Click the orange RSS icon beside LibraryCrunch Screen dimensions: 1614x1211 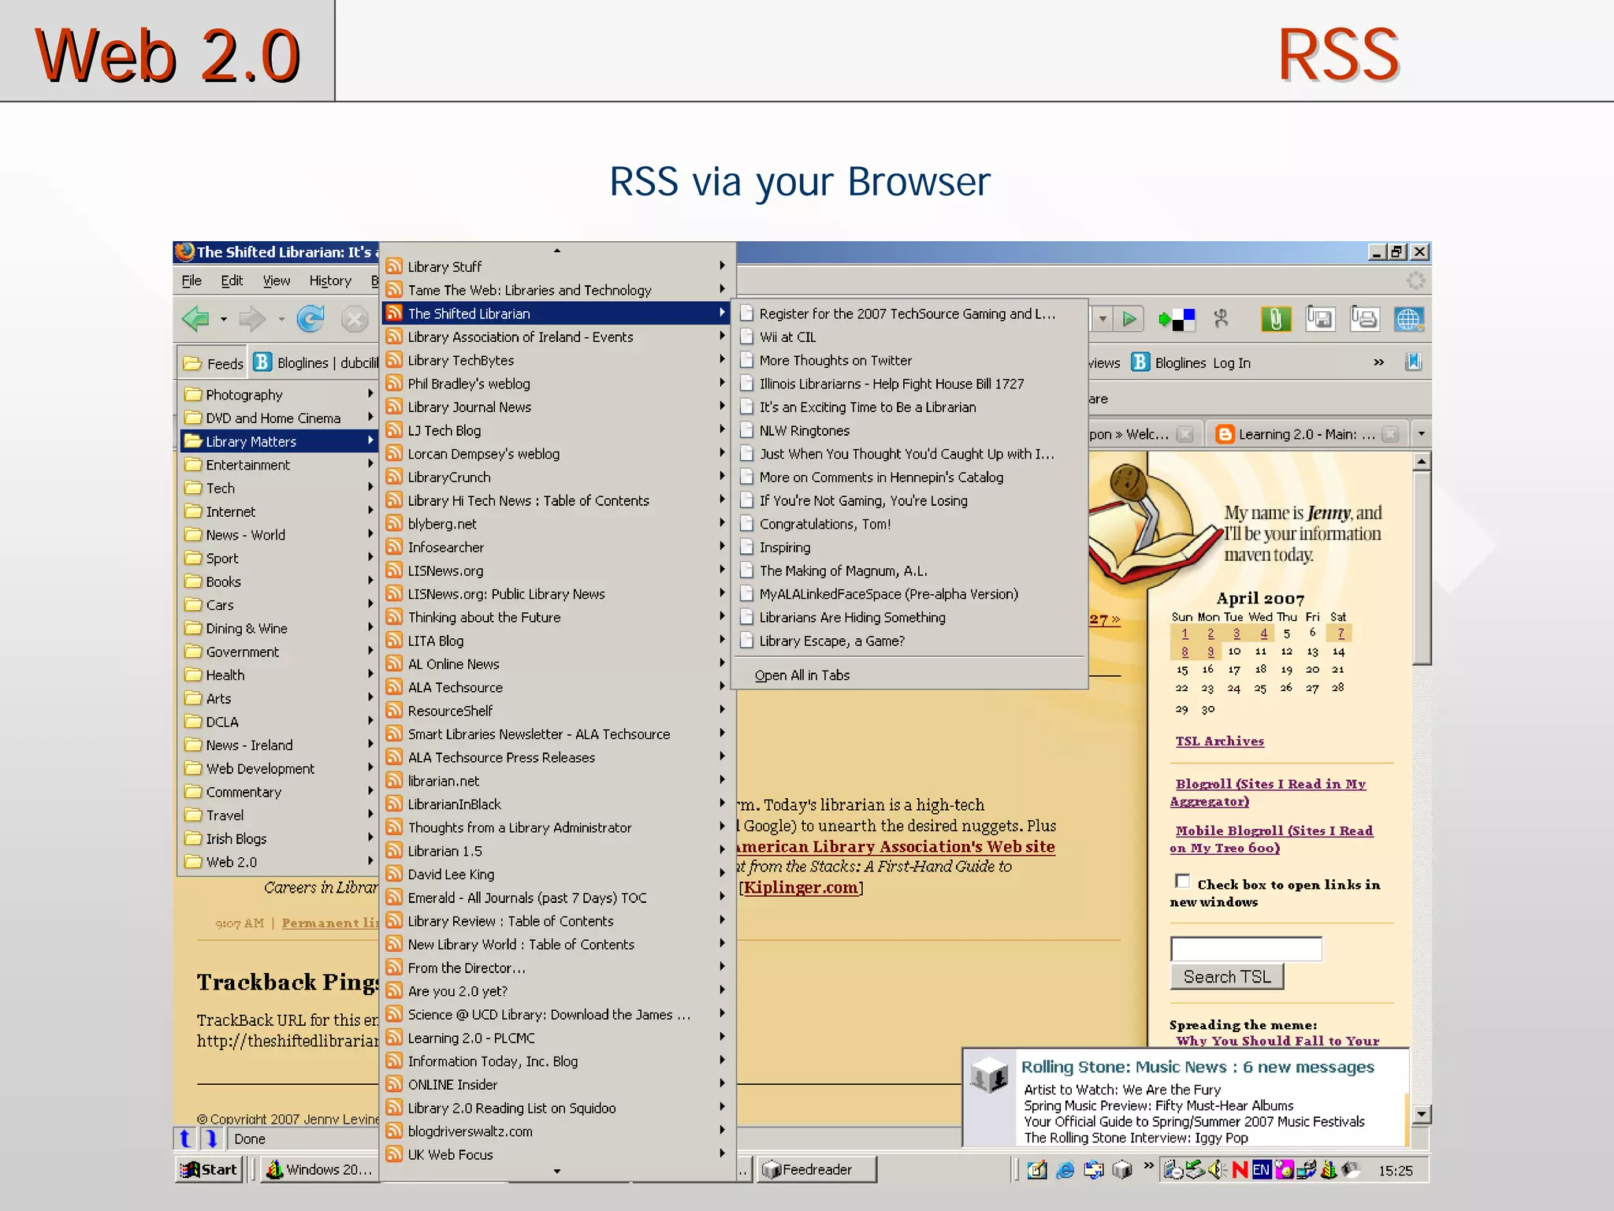click(394, 477)
